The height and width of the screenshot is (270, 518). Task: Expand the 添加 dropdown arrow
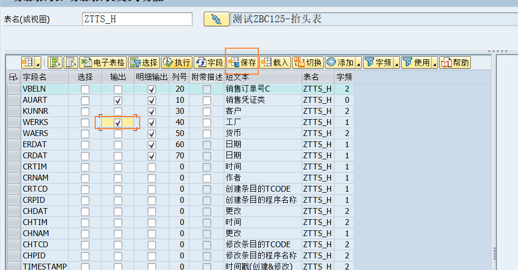click(358, 62)
